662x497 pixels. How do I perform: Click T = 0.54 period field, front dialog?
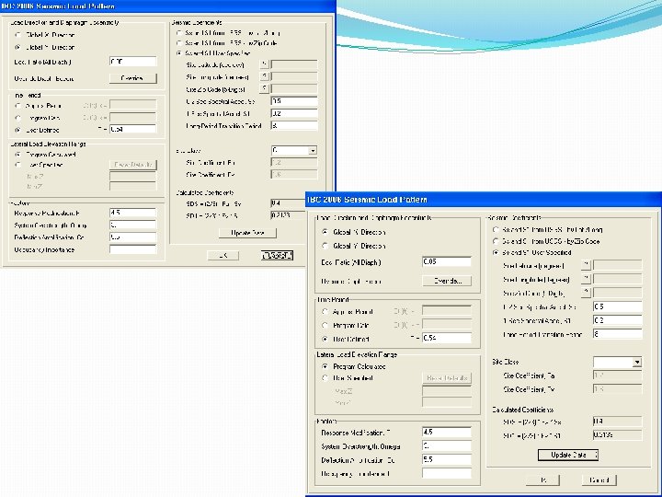[447, 338]
